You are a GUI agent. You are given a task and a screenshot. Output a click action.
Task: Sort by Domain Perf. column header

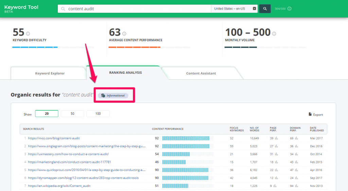(295, 129)
